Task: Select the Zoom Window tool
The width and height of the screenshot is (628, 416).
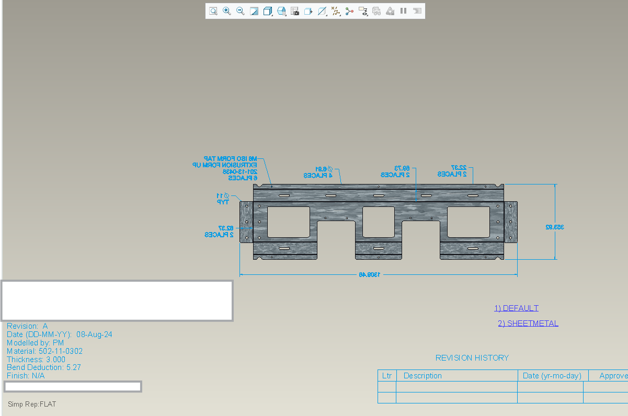Action: click(x=213, y=10)
